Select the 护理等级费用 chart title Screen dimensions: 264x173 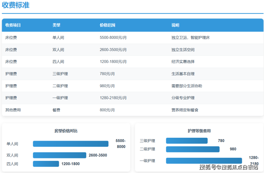[199, 131]
